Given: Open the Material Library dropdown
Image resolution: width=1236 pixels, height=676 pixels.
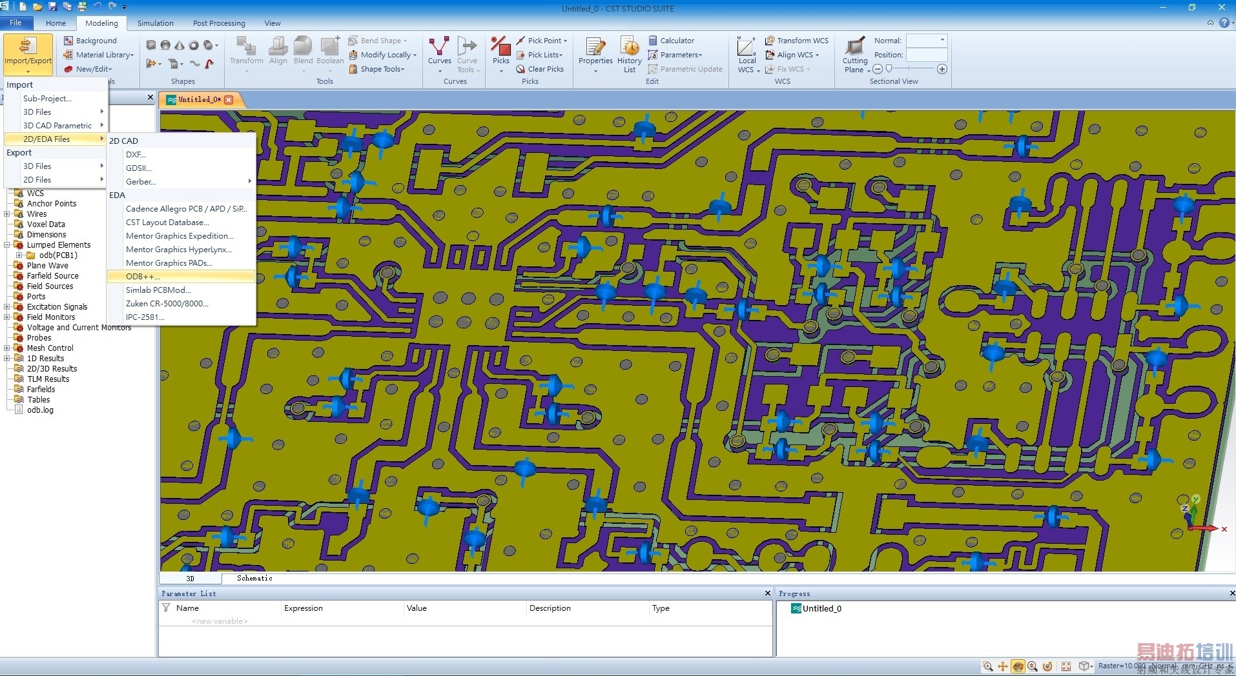Looking at the screenshot, I should click(x=99, y=55).
